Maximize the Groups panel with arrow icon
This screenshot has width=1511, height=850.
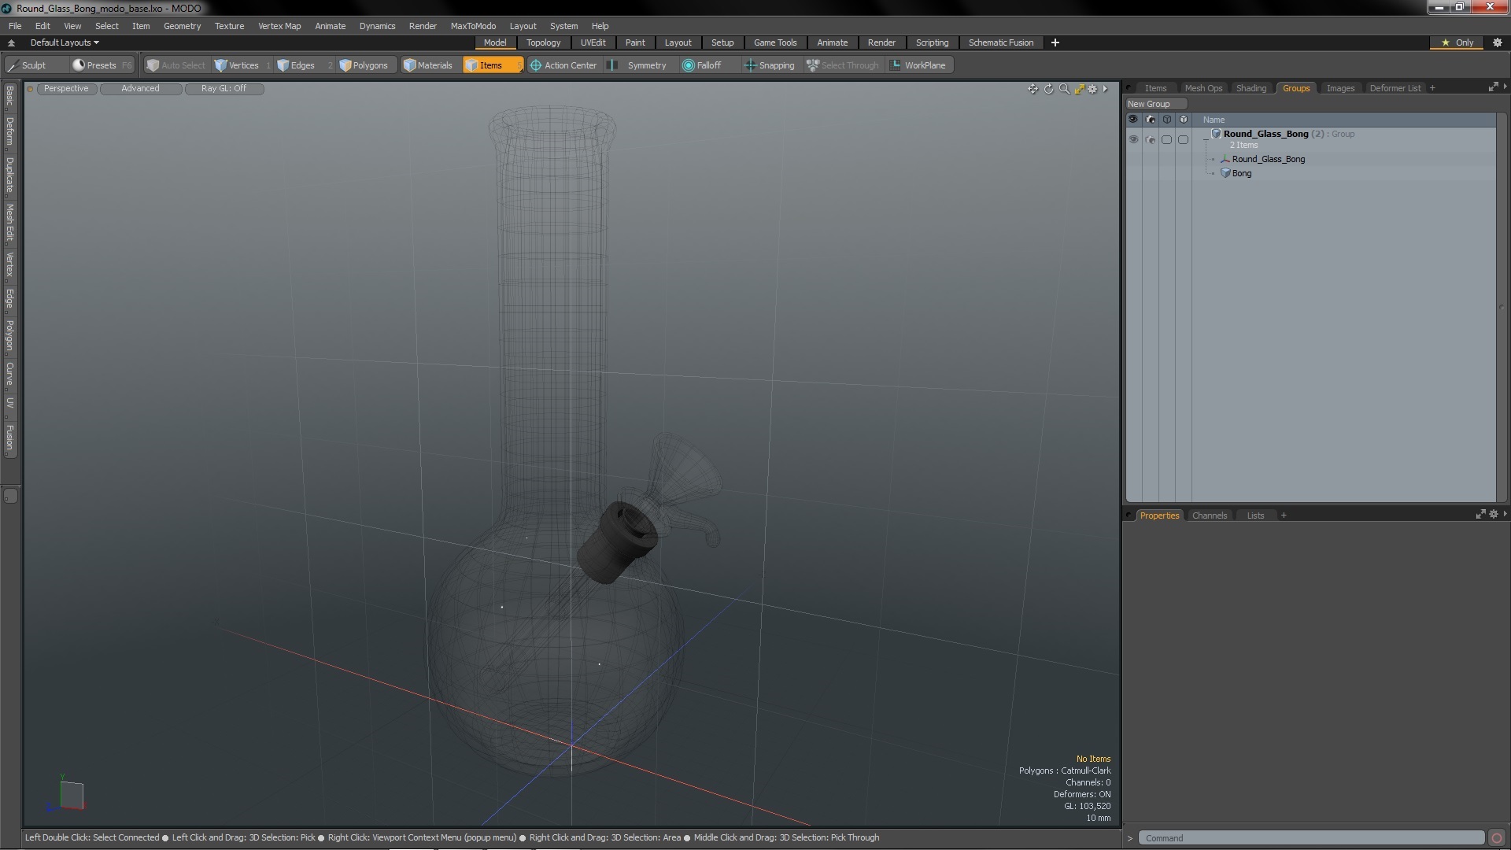pos(1493,87)
